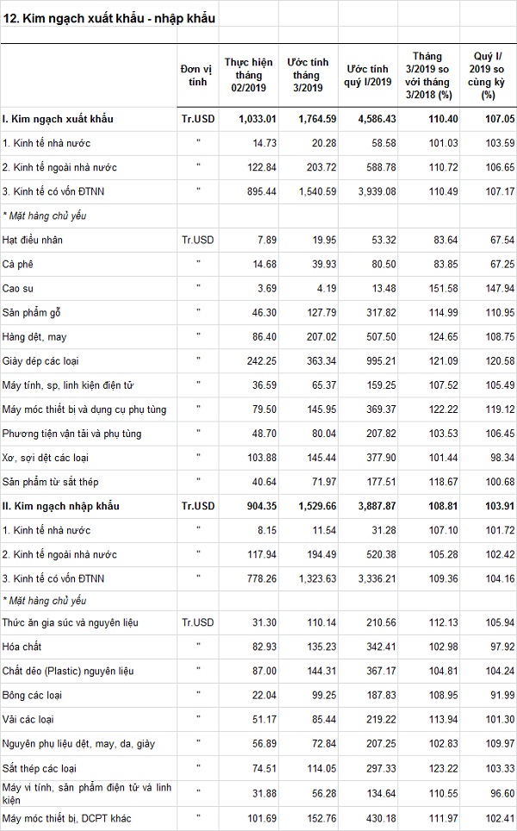517x831 pixels.
Task: Click the "Thực hiện tháng 02/2019" column header
Action: [248, 75]
